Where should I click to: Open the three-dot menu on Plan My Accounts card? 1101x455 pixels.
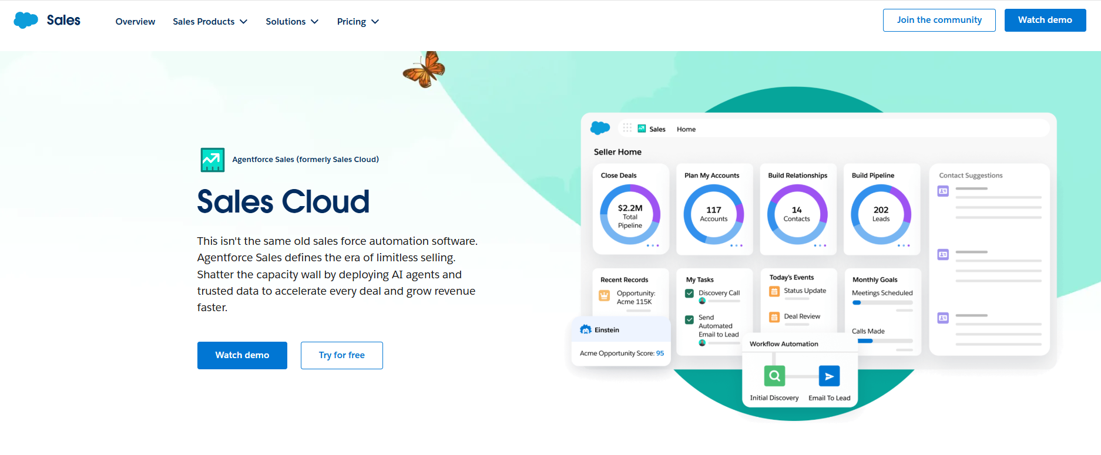[x=736, y=245]
